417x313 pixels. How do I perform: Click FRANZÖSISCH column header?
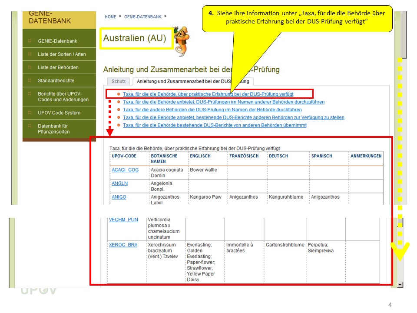click(244, 156)
